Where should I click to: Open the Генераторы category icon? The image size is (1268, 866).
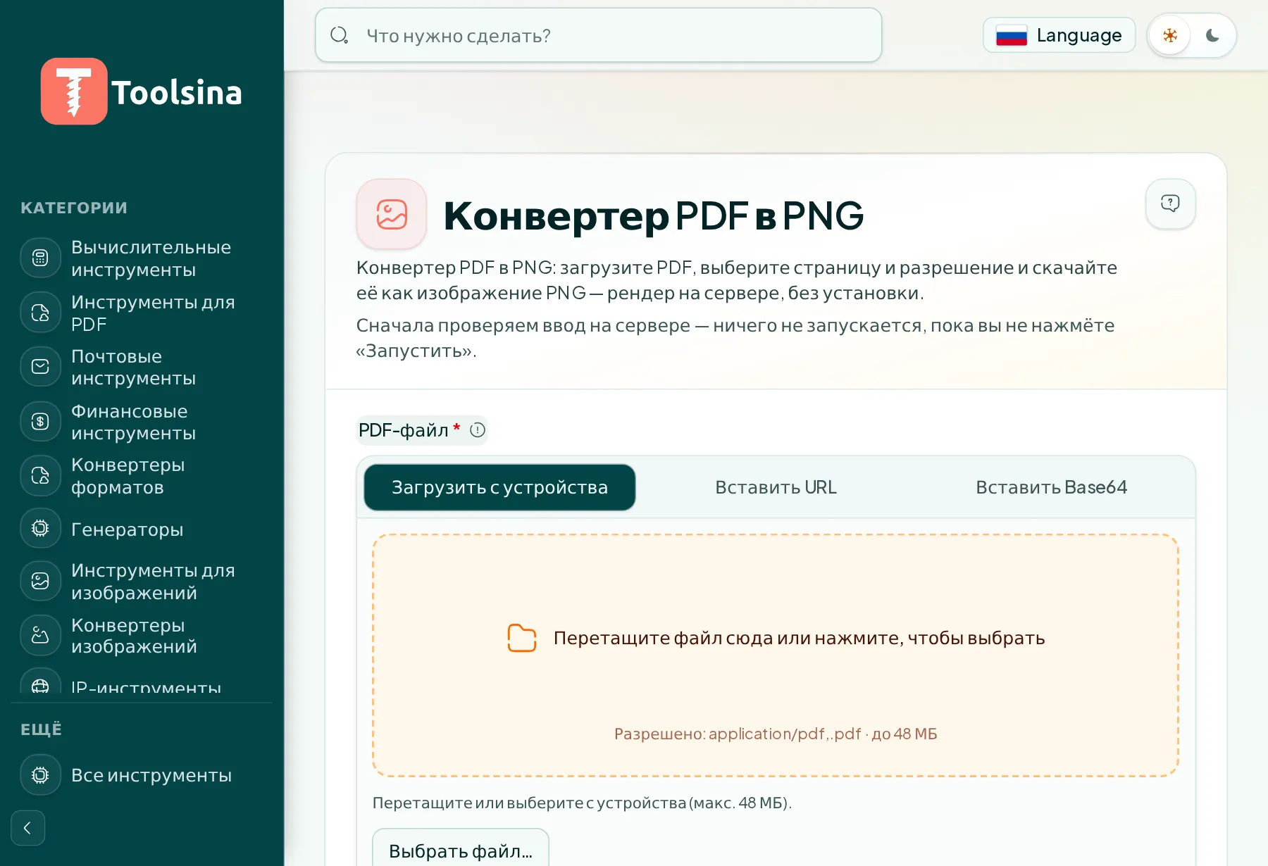point(40,529)
